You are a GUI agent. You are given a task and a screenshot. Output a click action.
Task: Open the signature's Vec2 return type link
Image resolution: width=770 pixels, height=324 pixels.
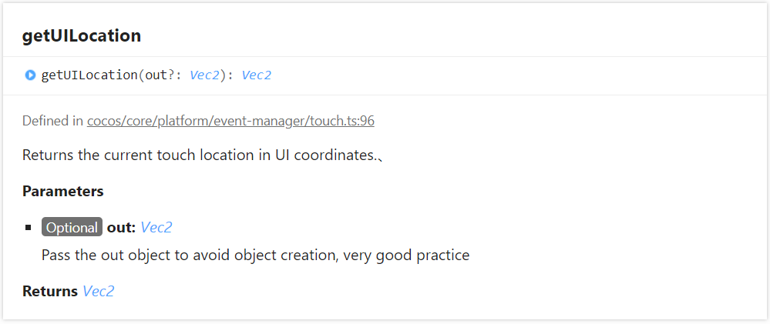256,75
